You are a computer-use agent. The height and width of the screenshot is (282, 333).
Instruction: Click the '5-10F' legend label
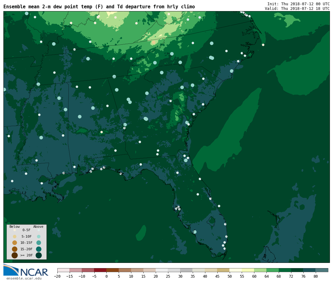pyautogui.click(x=27, y=236)
